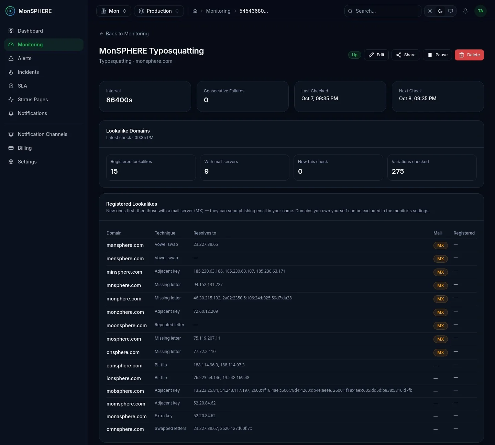Image resolution: width=495 pixels, height=445 pixels.
Task: Select monzphere.com domain
Action: point(125,312)
